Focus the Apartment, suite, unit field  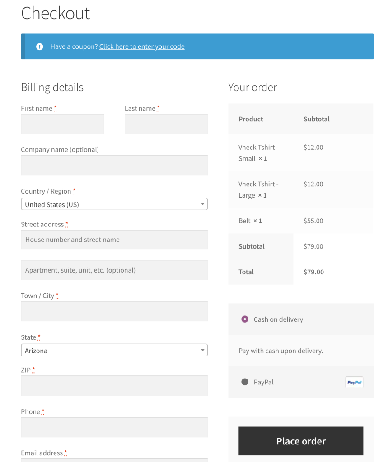[114, 270]
